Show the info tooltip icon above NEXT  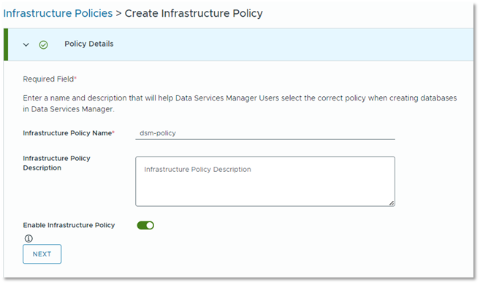tap(28, 239)
